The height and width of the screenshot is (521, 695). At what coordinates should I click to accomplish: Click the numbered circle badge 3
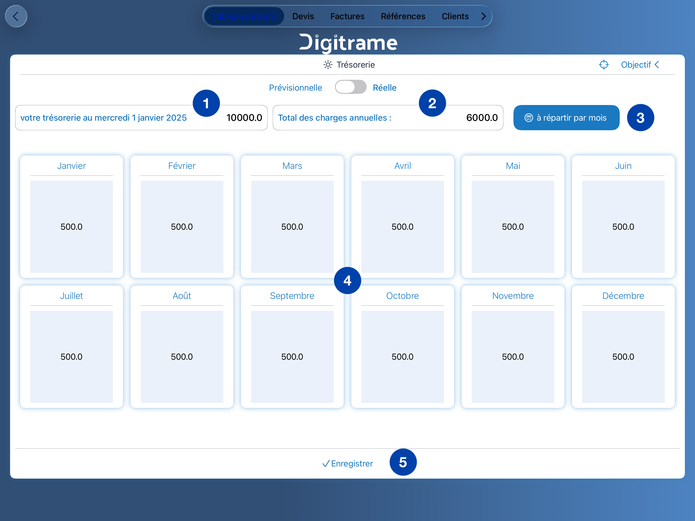(640, 118)
